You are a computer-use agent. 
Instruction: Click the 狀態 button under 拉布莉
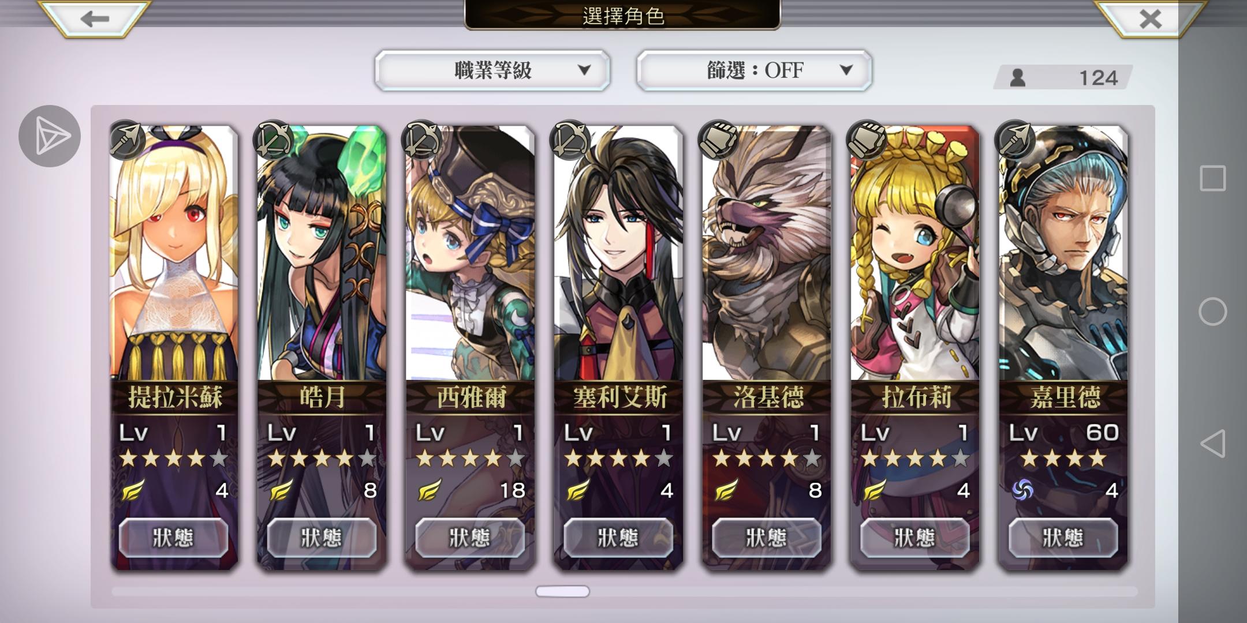pos(915,538)
